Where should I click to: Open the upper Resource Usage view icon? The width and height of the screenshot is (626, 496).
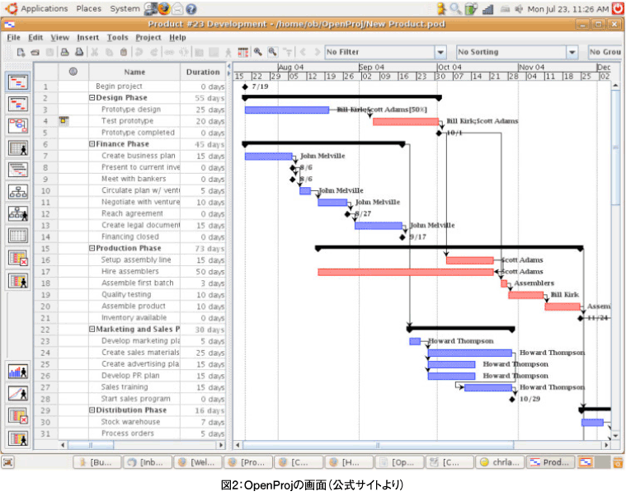coord(18,281)
